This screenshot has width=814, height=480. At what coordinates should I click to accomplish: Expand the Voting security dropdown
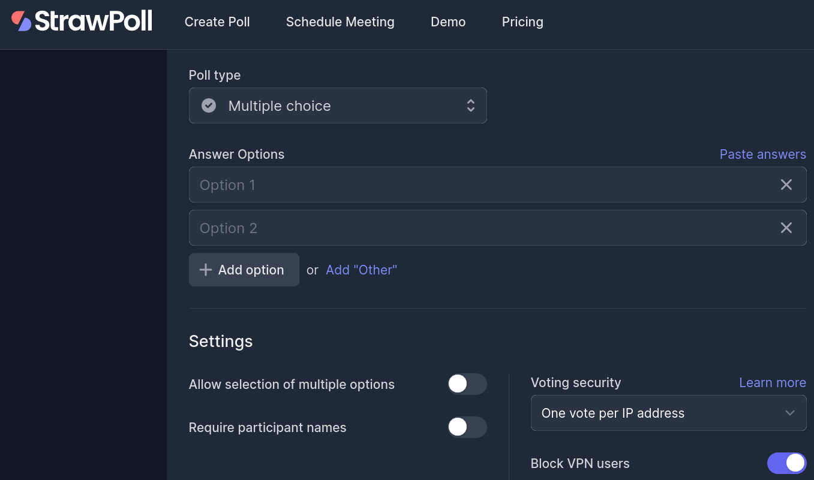tap(668, 413)
